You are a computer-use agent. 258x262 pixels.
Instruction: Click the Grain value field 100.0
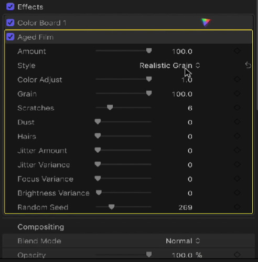click(x=182, y=94)
